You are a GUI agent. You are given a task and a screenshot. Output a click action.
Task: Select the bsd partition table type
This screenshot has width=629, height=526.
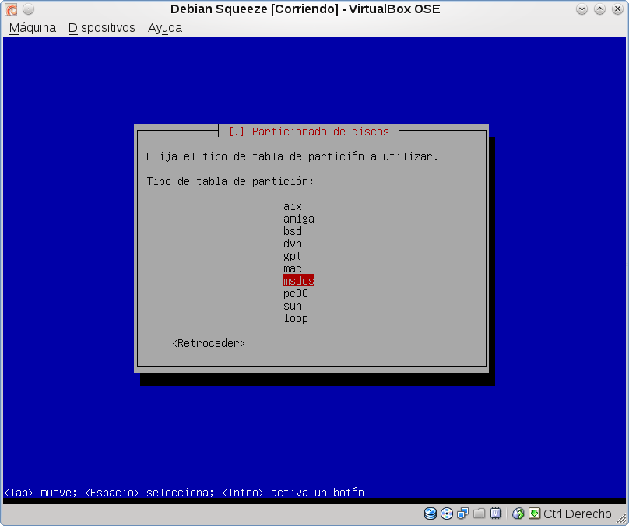click(x=293, y=231)
